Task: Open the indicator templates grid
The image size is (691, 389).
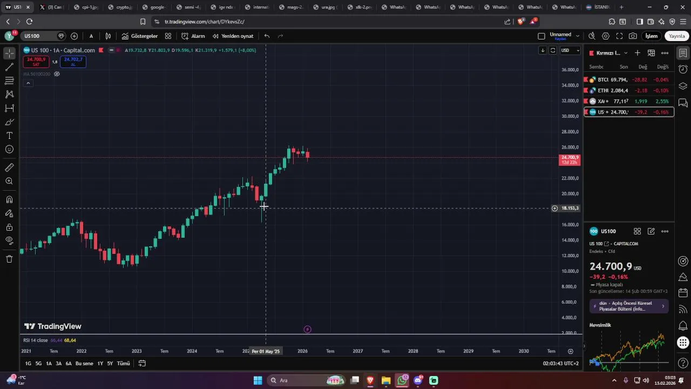Action: click(x=168, y=36)
